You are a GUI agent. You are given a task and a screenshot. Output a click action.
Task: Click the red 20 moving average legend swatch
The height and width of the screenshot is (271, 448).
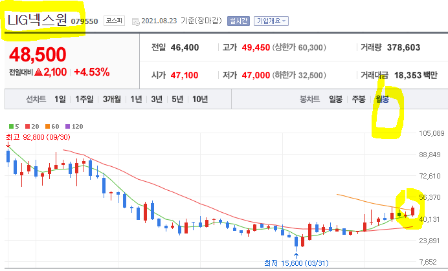point(27,127)
